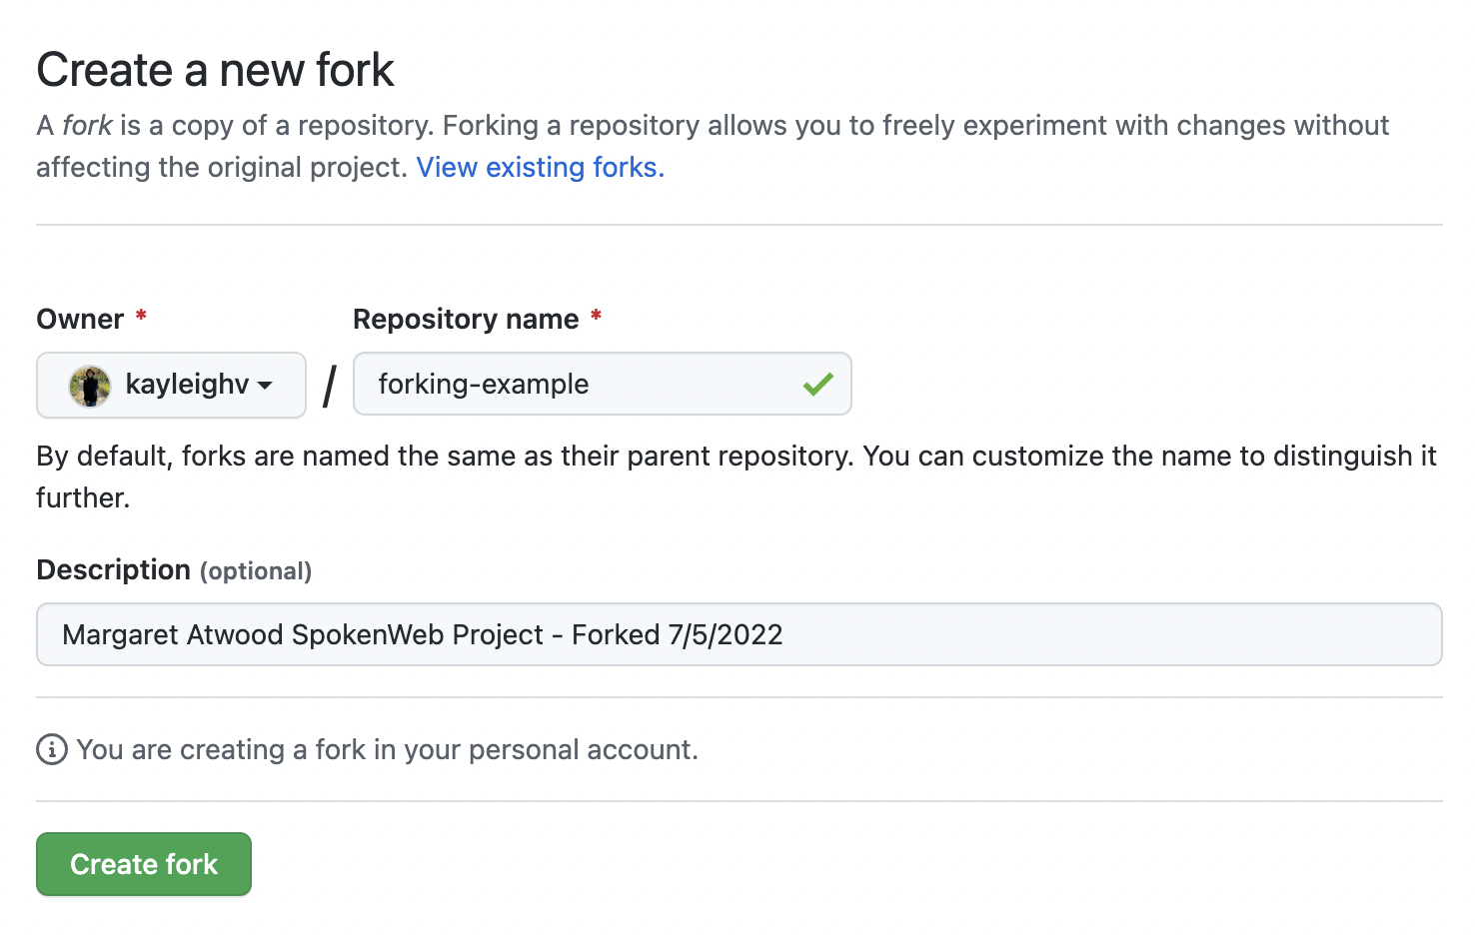The height and width of the screenshot is (949, 1475).
Task: Click the fork naming helper text
Action: click(x=737, y=476)
